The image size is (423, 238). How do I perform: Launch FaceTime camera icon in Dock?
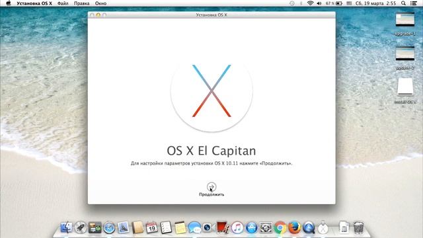[x=209, y=227]
